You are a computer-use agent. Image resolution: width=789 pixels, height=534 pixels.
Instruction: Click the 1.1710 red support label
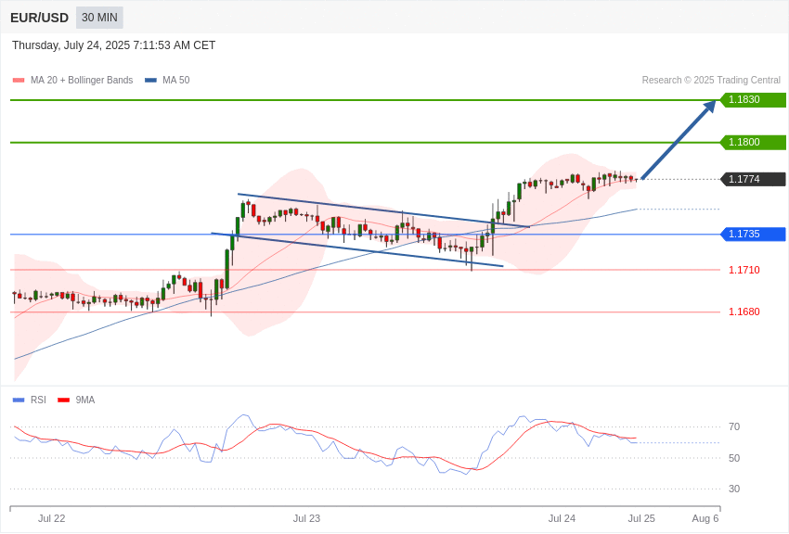click(x=744, y=271)
